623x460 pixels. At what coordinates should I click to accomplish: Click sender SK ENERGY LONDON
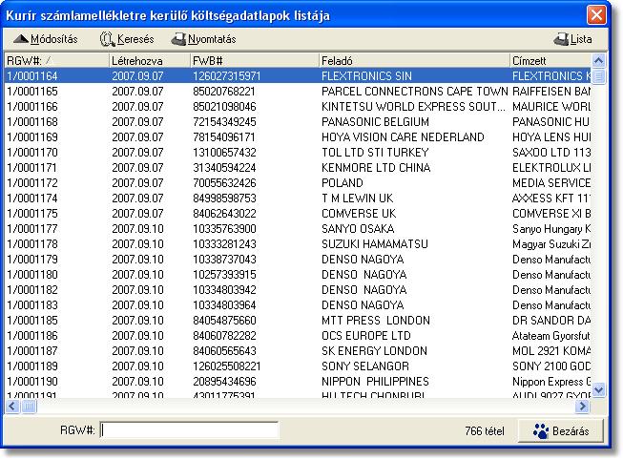(374, 350)
